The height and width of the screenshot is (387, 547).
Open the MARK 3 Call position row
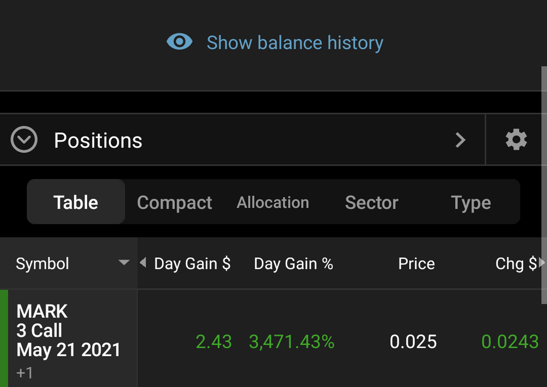click(68, 330)
